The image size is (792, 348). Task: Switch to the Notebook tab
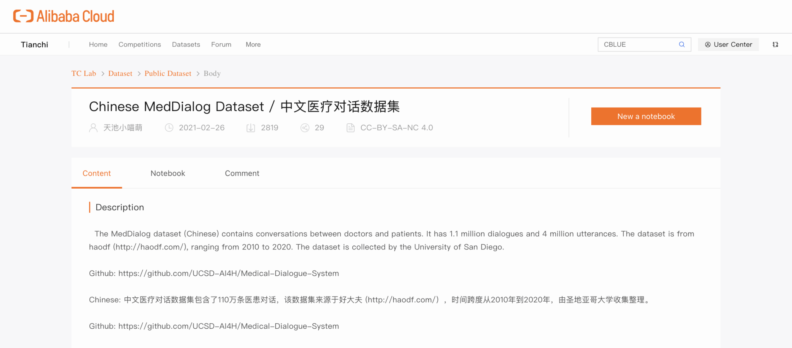click(167, 173)
